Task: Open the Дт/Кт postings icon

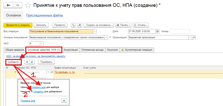Action: 73,25
